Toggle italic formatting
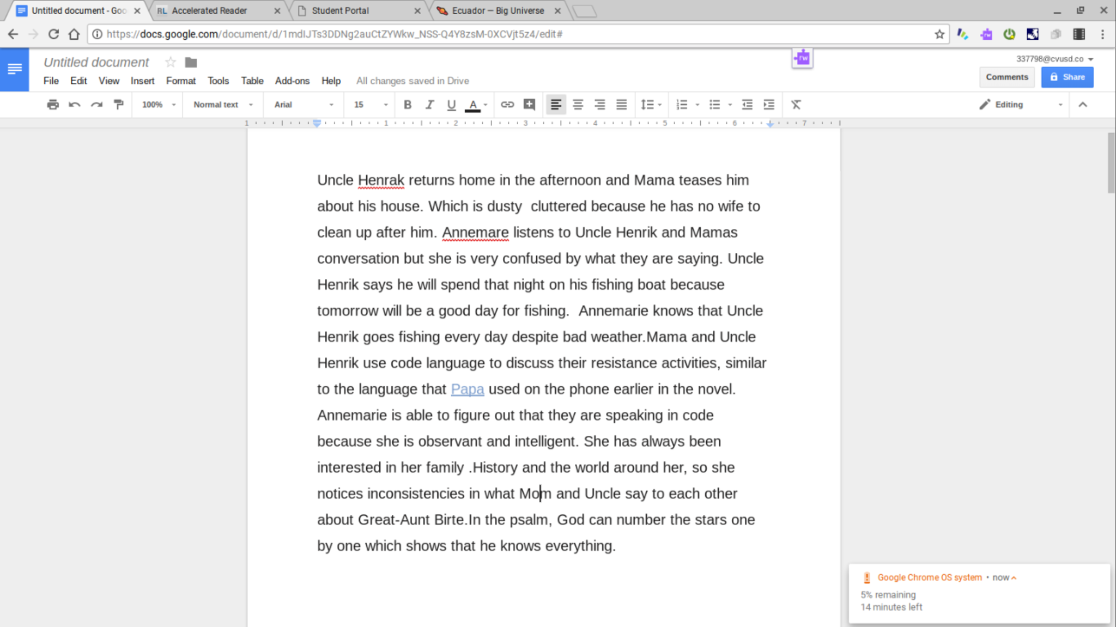 (429, 105)
